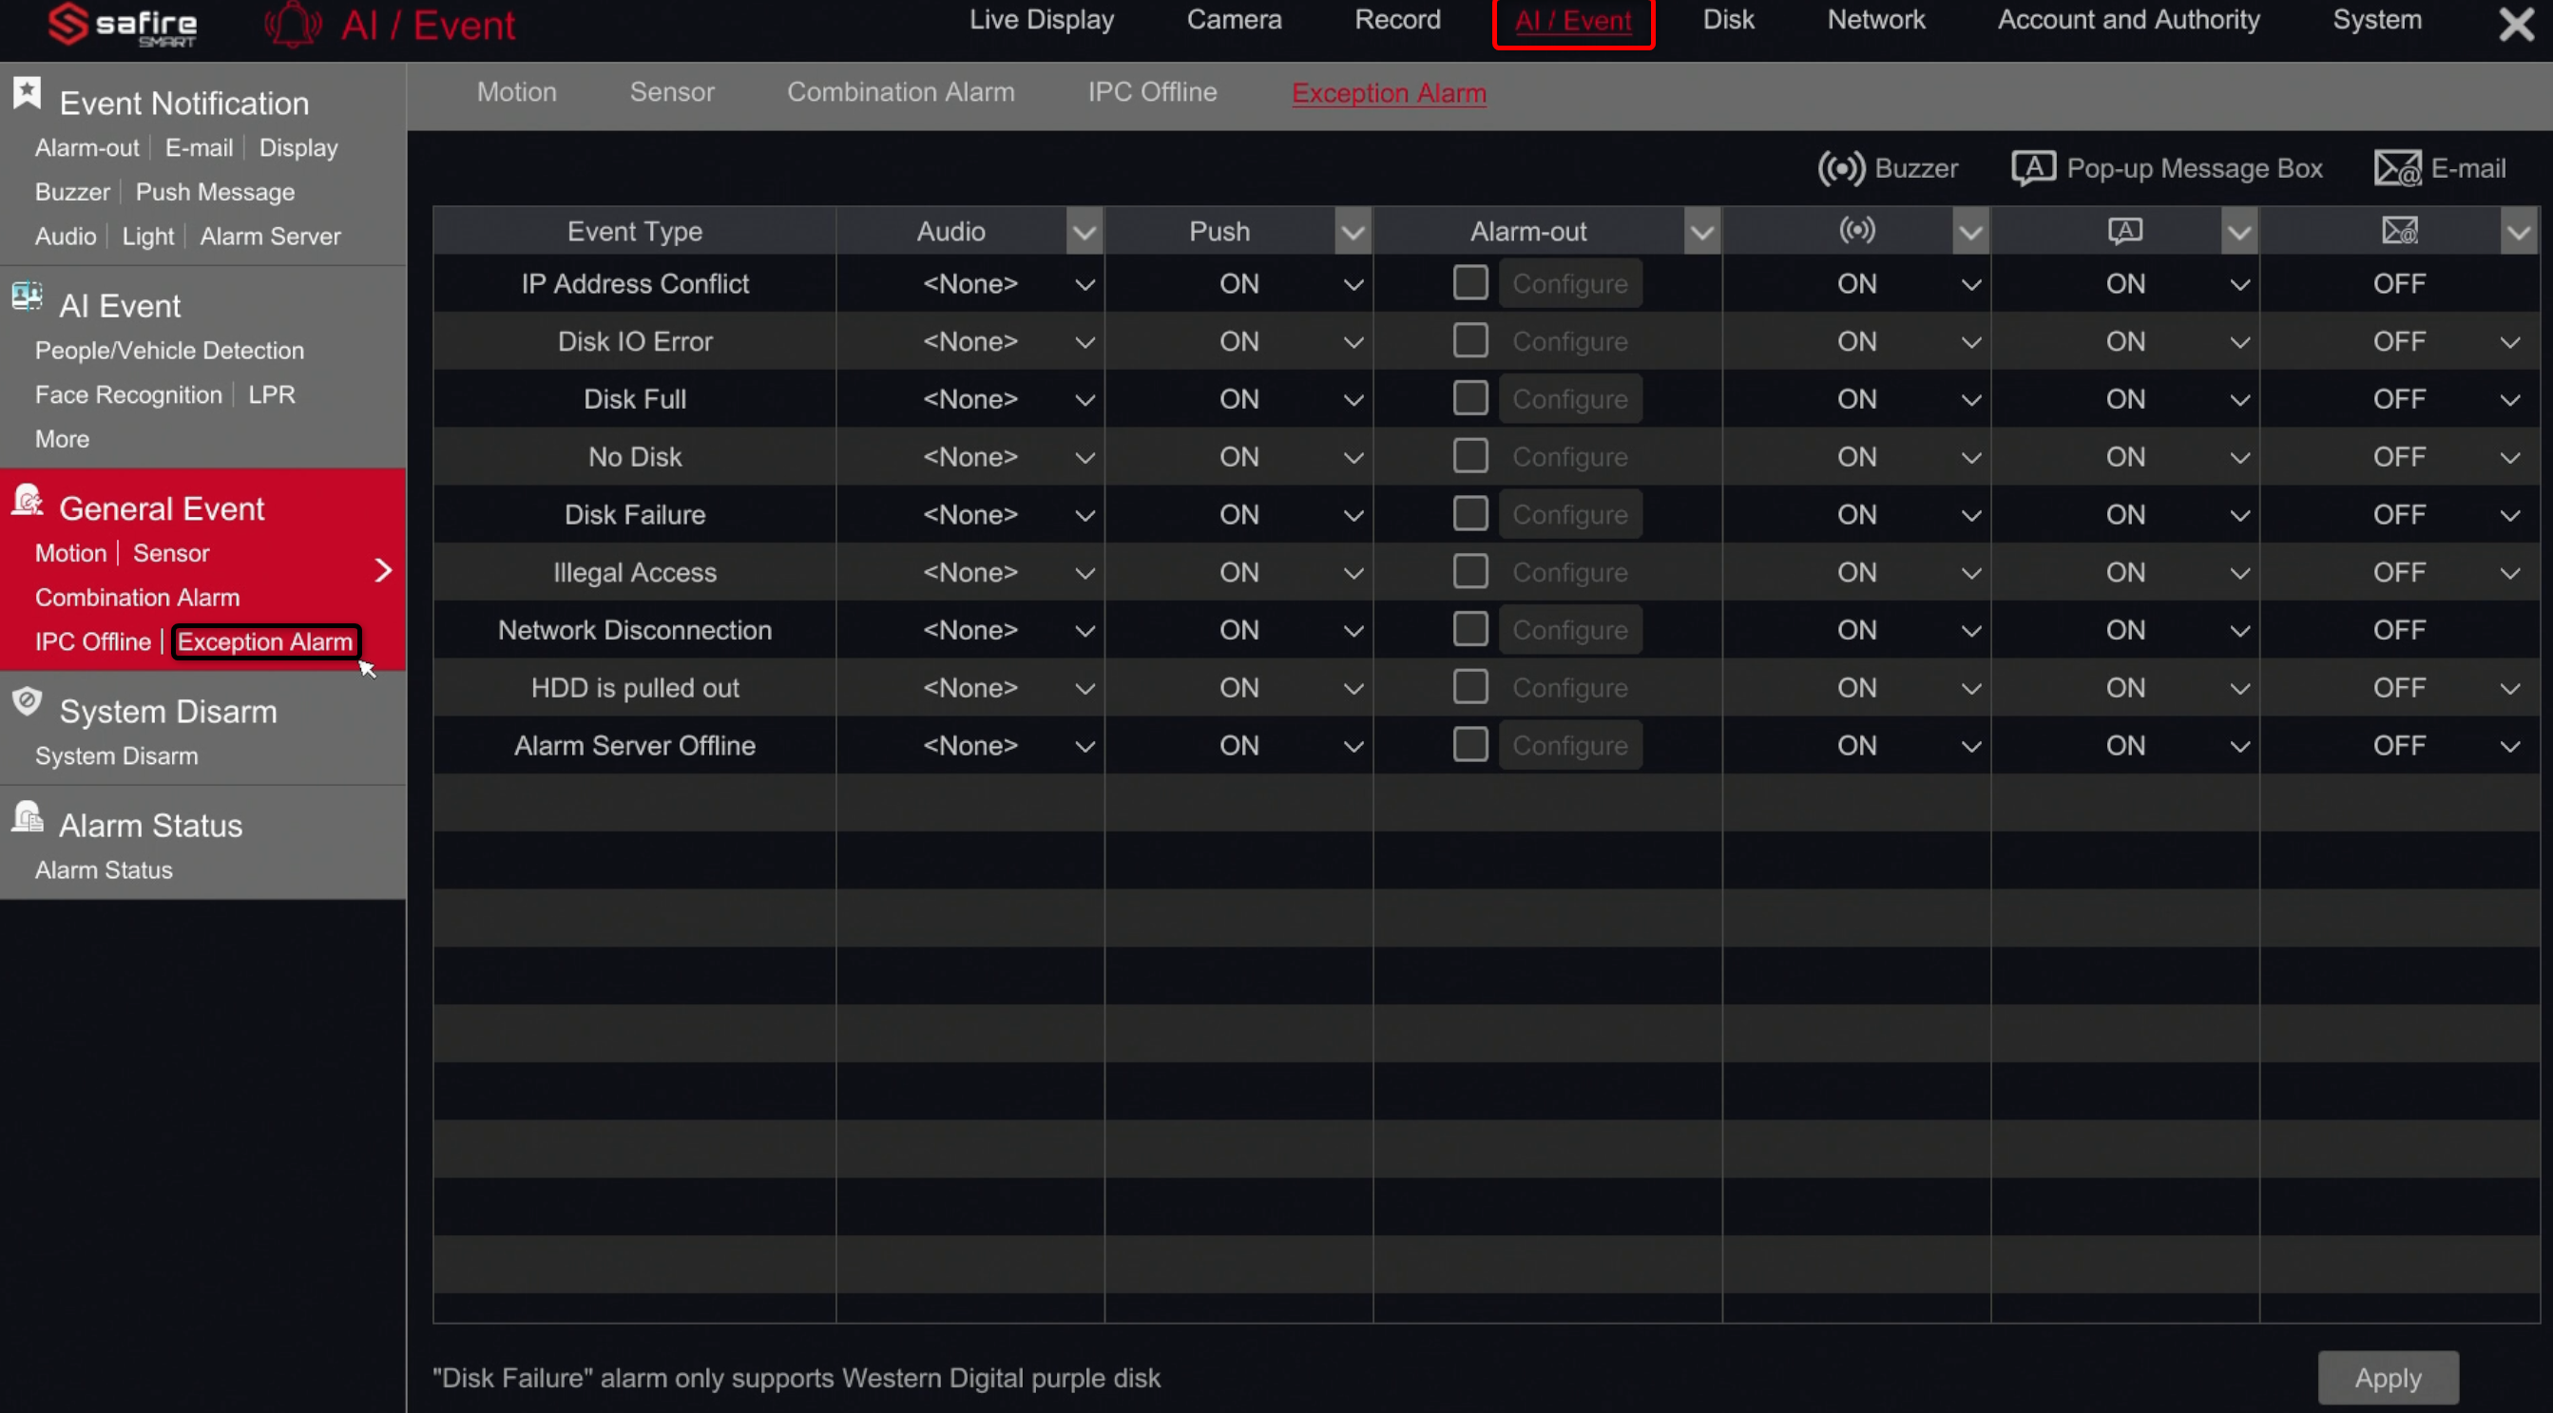Viewport: 2553px width, 1413px height.
Task: Click the pop-up message column header icon
Action: tap(2125, 231)
